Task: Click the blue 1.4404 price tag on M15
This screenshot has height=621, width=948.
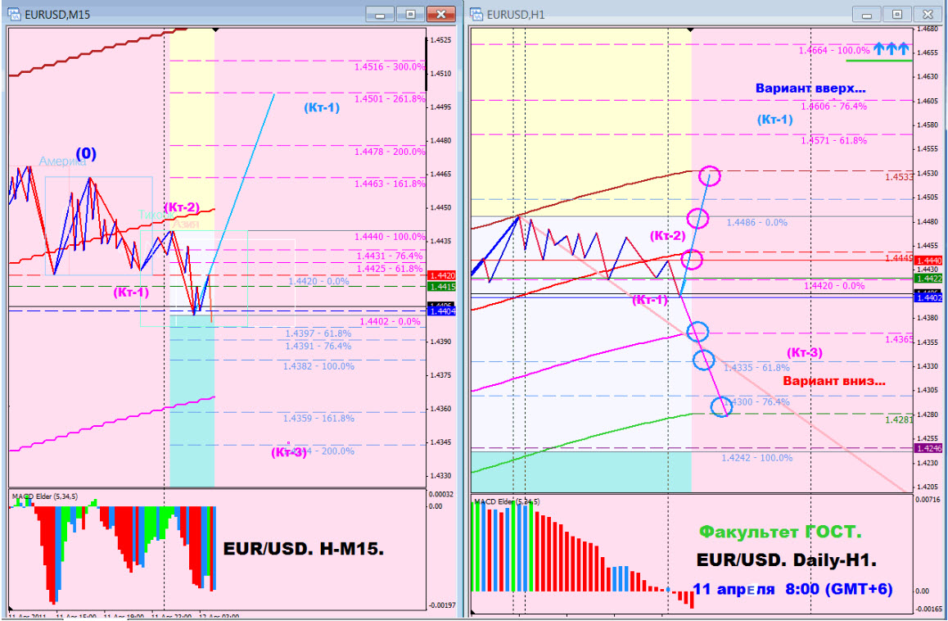Action: click(x=442, y=311)
